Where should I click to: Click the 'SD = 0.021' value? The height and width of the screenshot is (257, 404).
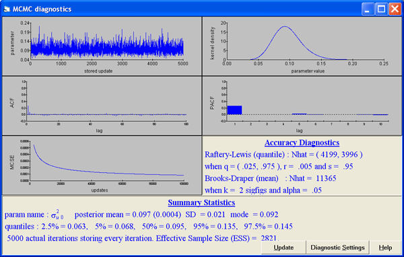(205, 215)
